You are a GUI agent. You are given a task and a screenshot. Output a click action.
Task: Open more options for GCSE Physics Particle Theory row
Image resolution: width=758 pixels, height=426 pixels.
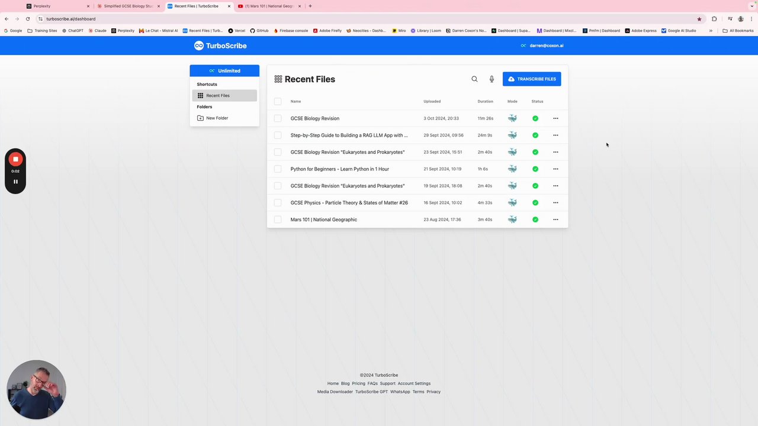coord(555,202)
